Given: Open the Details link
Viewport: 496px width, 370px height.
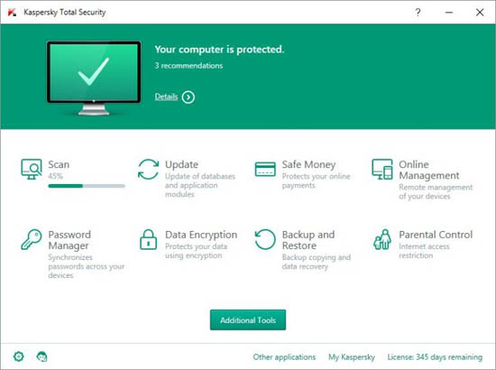Looking at the screenshot, I should click(166, 97).
